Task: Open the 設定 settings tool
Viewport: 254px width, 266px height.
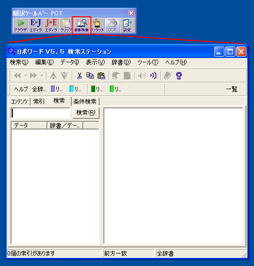Action: 128,25
